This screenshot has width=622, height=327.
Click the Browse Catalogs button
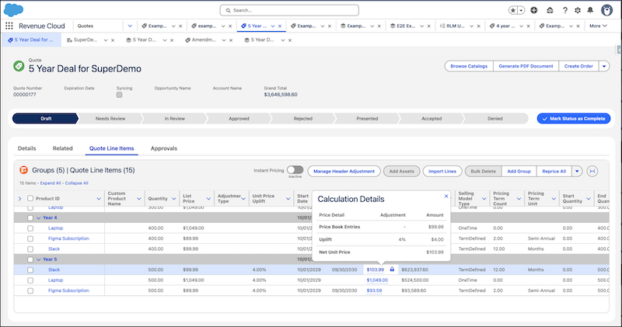469,66
